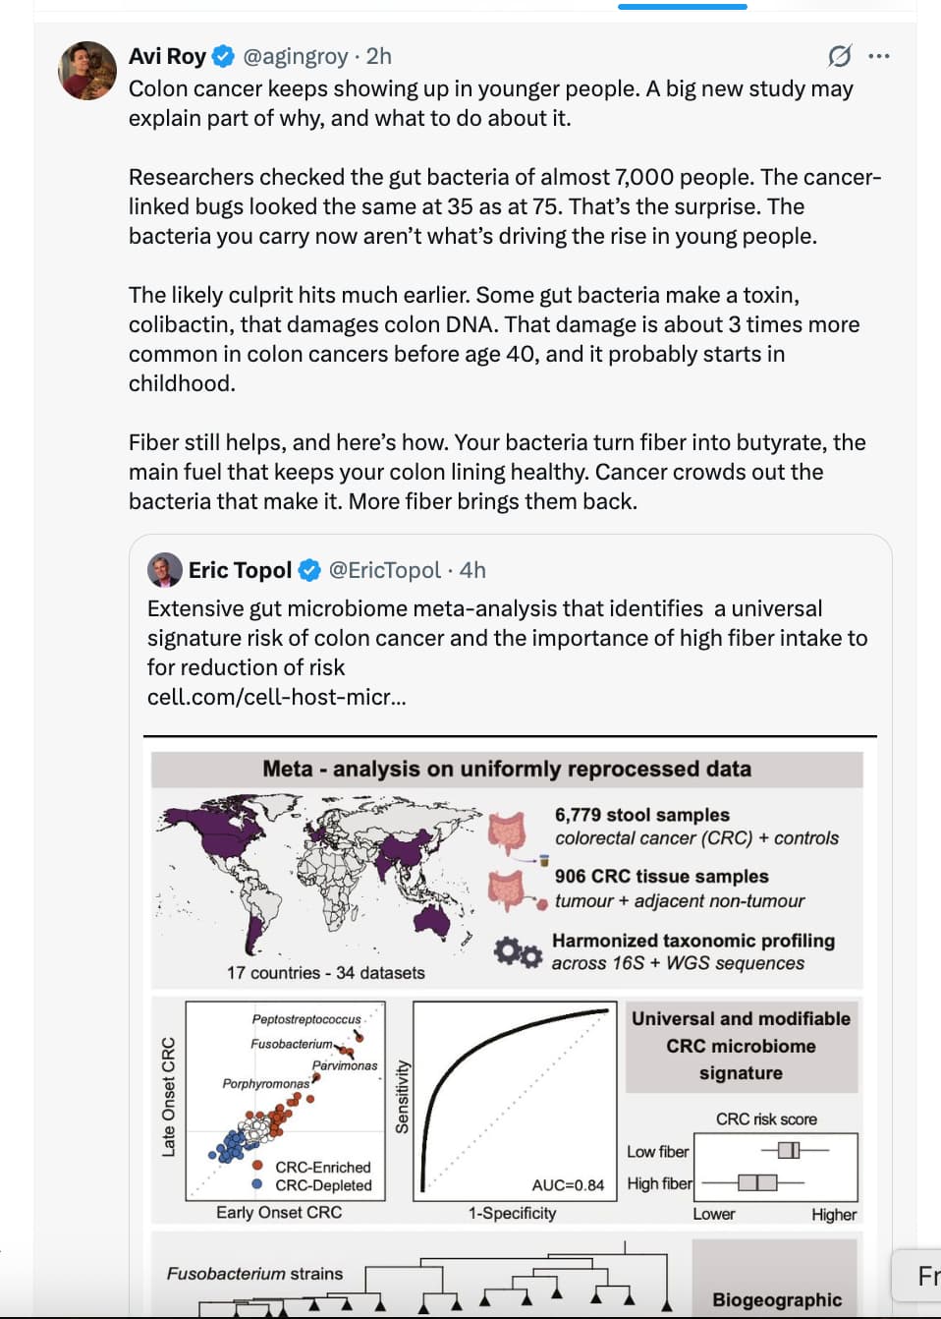This screenshot has height=1319, width=941.
Task: Click the Grok explain icon on the post
Action: tap(839, 56)
